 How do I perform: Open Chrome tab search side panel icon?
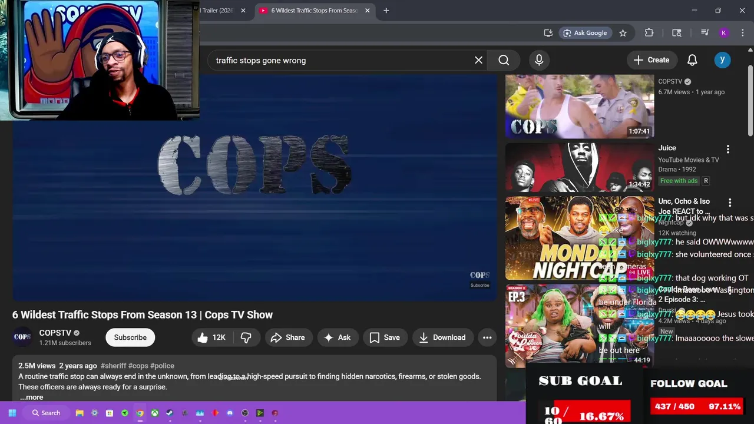click(x=677, y=33)
